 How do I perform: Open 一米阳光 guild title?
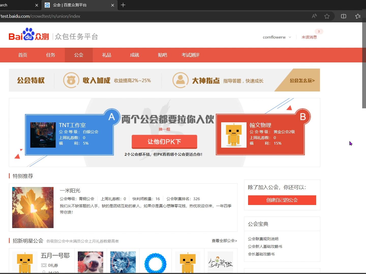pyautogui.click(x=70, y=191)
